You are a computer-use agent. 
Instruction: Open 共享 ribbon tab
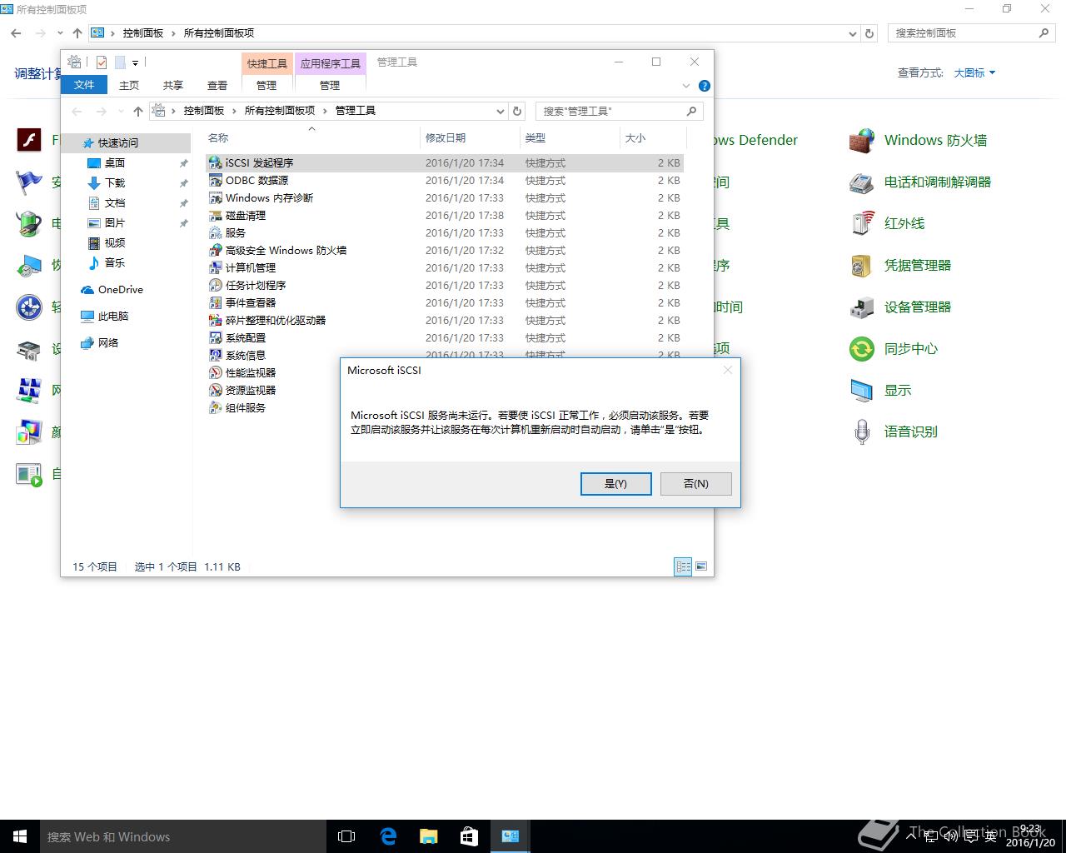tap(173, 85)
